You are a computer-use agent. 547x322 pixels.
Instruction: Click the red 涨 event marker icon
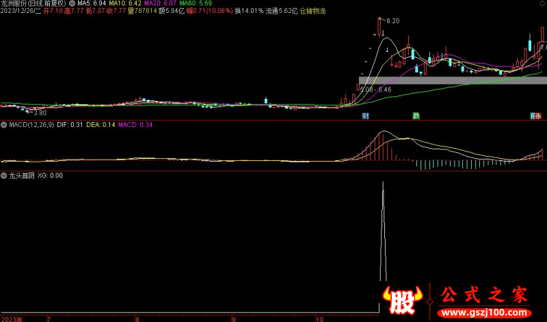(538, 116)
